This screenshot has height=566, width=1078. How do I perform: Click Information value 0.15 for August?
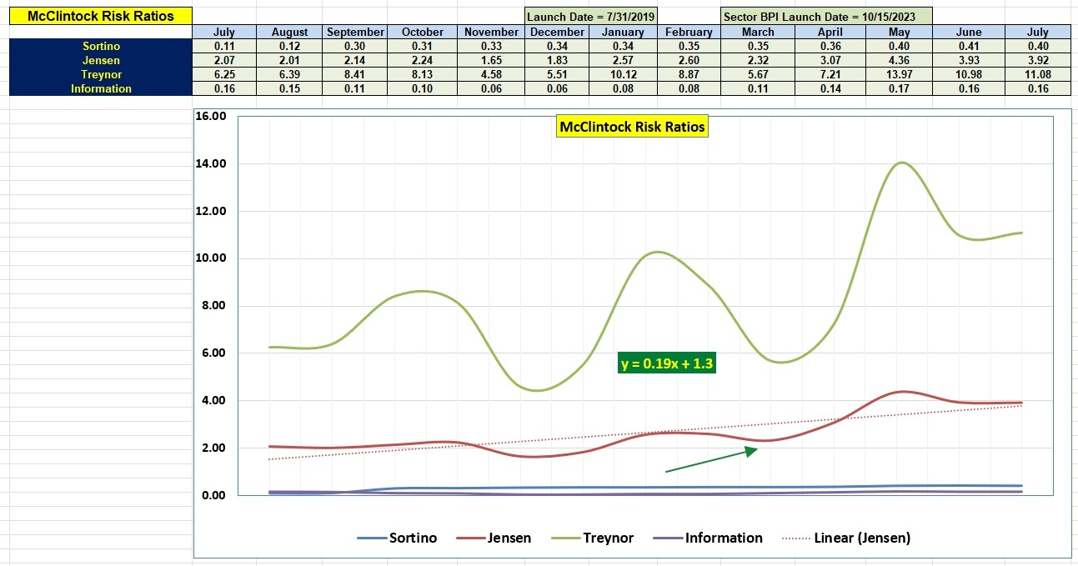[290, 88]
